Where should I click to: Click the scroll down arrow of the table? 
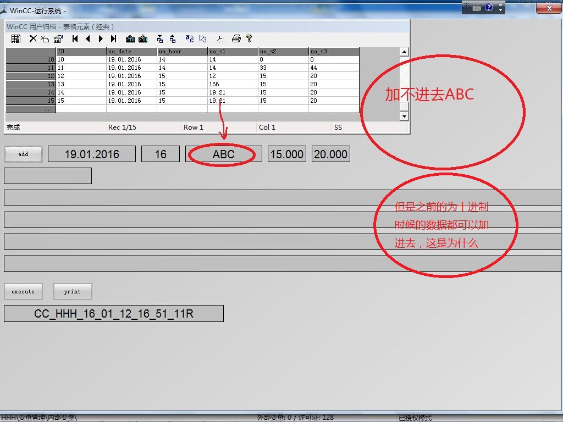point(404,116)
